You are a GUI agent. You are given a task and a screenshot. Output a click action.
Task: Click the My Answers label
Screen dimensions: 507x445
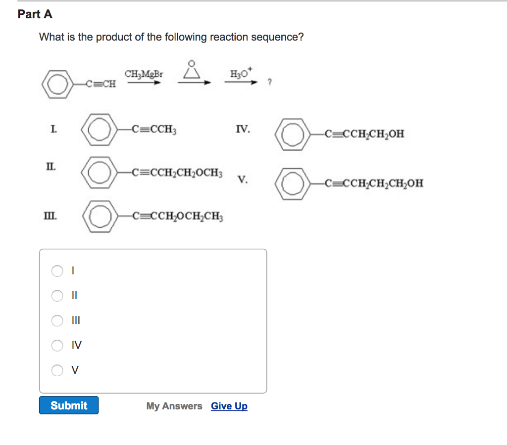point(174,406)
